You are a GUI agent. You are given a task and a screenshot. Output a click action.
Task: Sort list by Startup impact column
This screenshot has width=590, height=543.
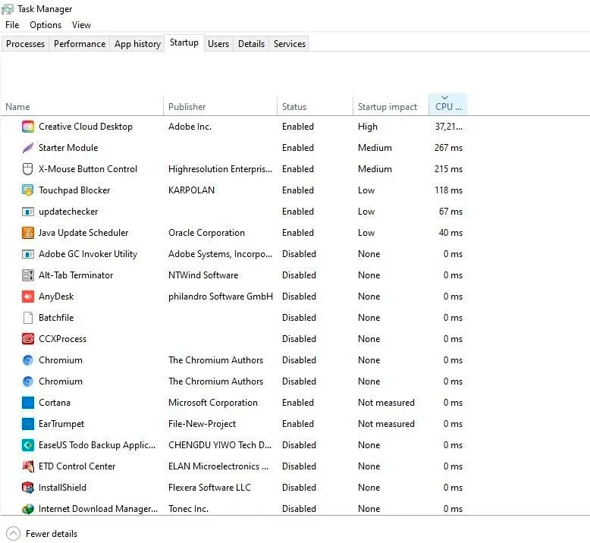pyautogui.click(x=388, y=107)
